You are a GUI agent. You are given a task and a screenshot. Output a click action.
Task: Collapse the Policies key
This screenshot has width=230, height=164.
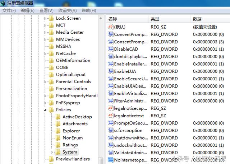(x=45, y=110)
